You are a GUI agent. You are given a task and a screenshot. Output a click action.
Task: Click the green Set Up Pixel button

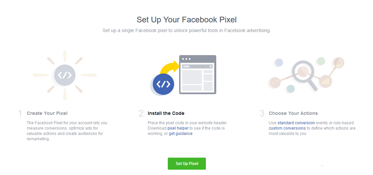tap(187, 164)
